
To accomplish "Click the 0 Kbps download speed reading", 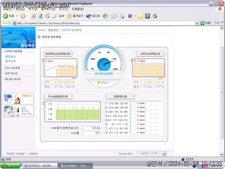I will click(49, 61).
